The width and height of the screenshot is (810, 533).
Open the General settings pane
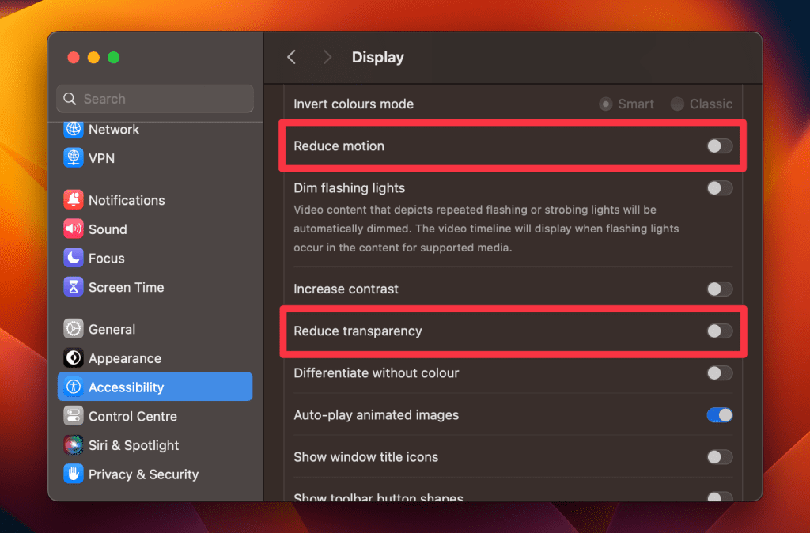112,330
